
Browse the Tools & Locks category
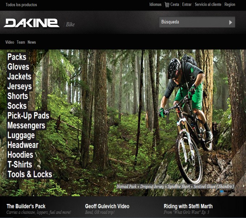point(30,174)
